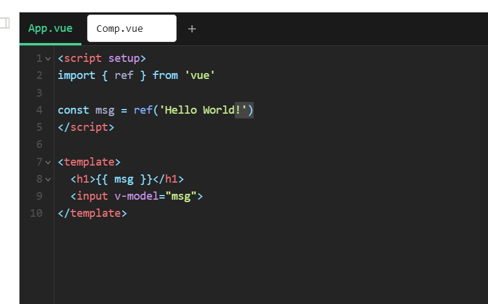This screenshot has width=488, height=304.
Task: Click the {{ msg }} interpolation on line 8
Action: (124, 179)
